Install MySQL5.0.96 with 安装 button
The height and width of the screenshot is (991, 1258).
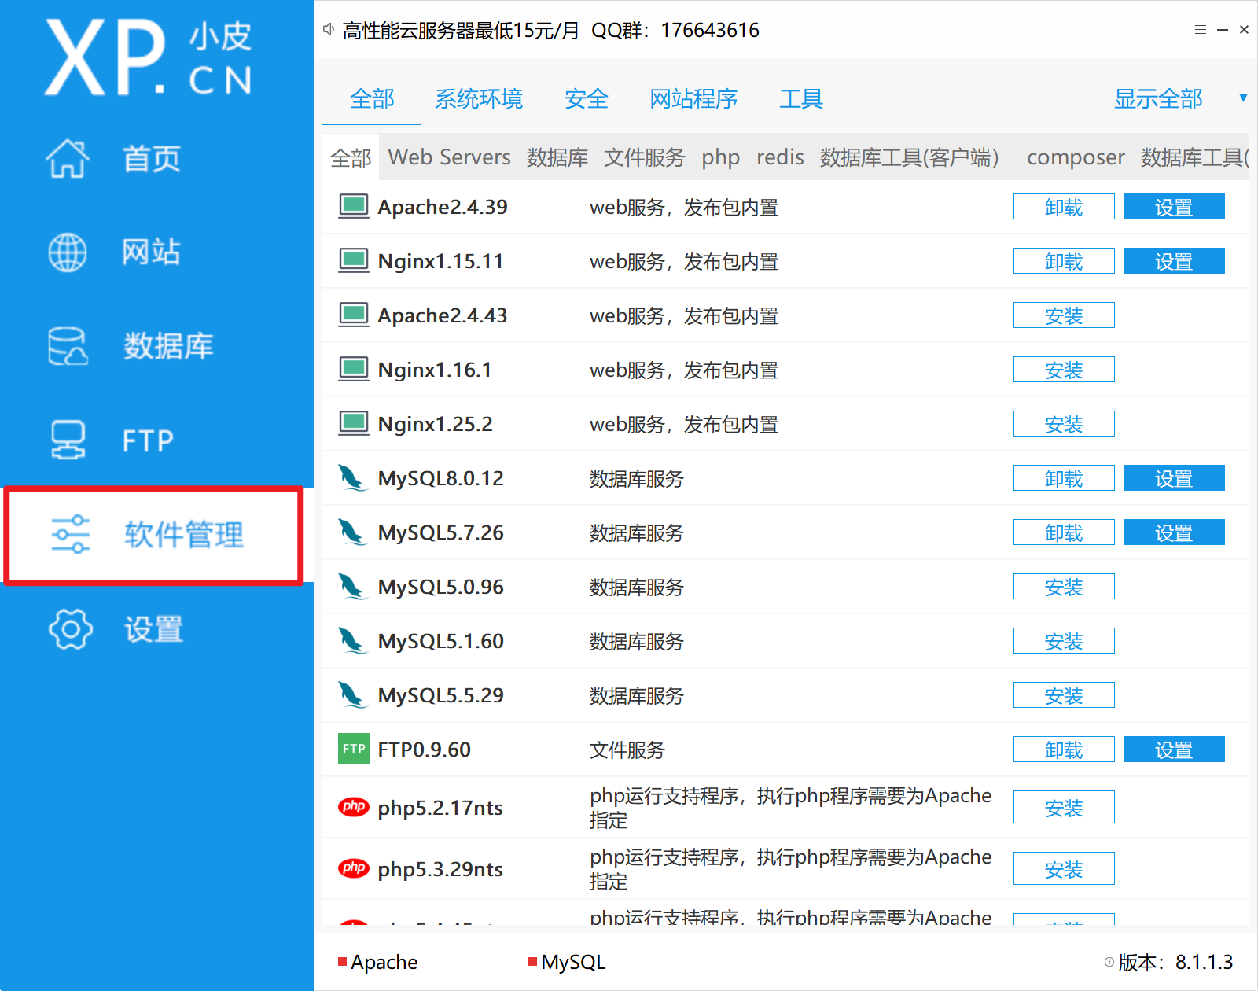click(x=1064, y=587)
